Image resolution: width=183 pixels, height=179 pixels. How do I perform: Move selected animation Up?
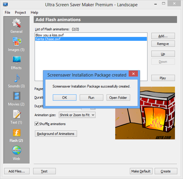tap(163, 54)
